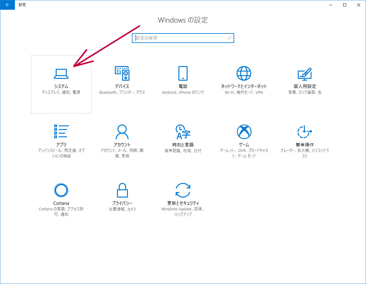Click the Wi-Fi、機内モード、VPN description

(x=244, y=92)
